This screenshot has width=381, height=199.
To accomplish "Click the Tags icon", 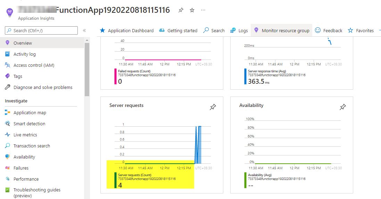I will [x=8, y=76].
